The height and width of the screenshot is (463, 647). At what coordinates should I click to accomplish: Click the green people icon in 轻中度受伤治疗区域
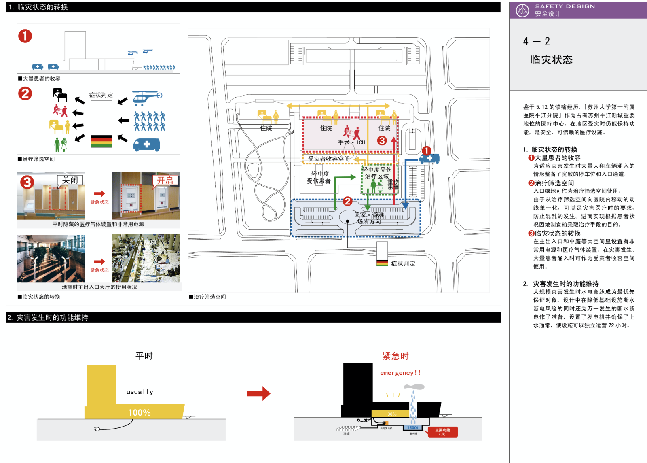[376, 186]
